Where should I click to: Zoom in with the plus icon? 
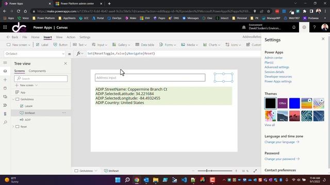click(236, 171)
